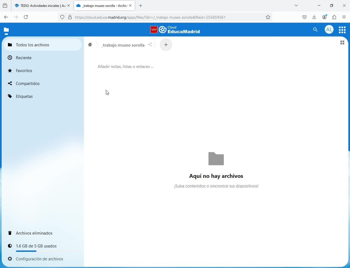The width and height of the screenshot is (350, 268).
Task: Expand Configuración de archivos settings
Action: tap(43, 259)
